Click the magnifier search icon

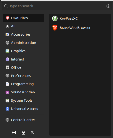click(6, 6)
